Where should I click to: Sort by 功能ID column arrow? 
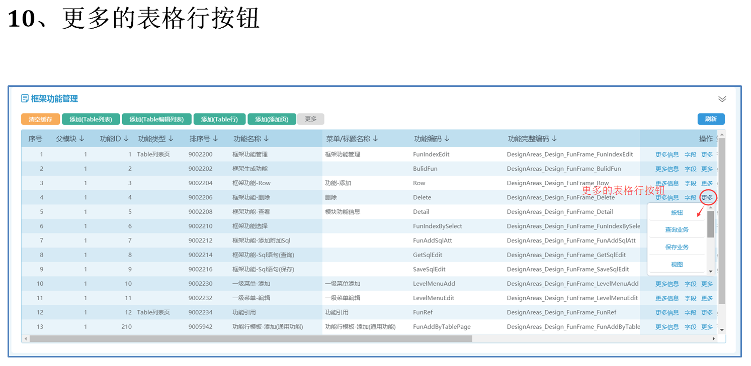click(x=126, y=139)
